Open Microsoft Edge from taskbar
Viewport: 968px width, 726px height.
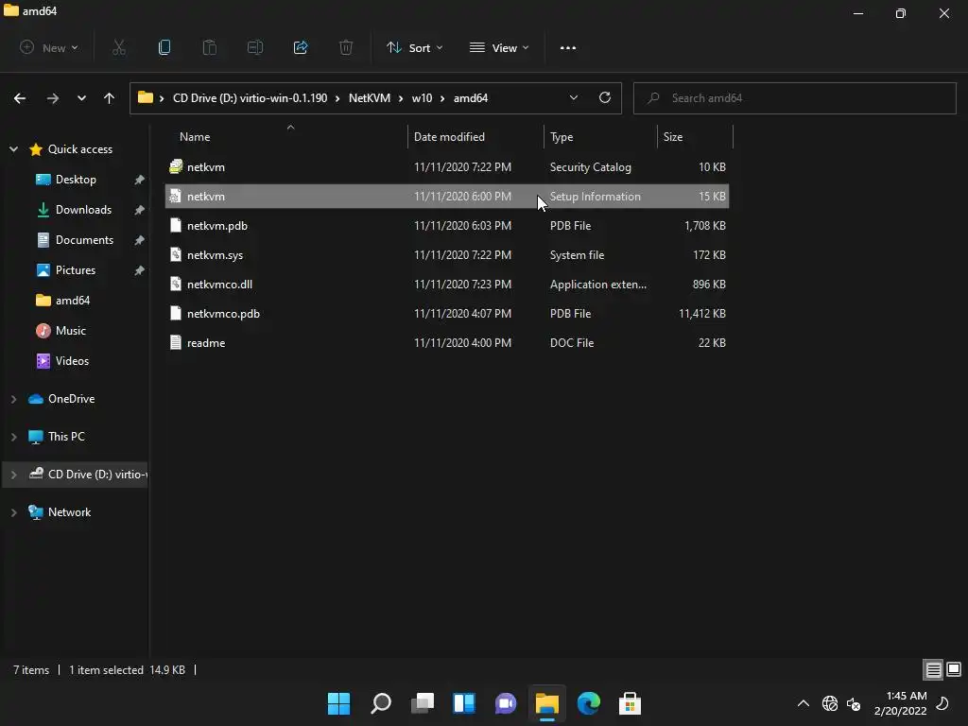click(588, 703)
